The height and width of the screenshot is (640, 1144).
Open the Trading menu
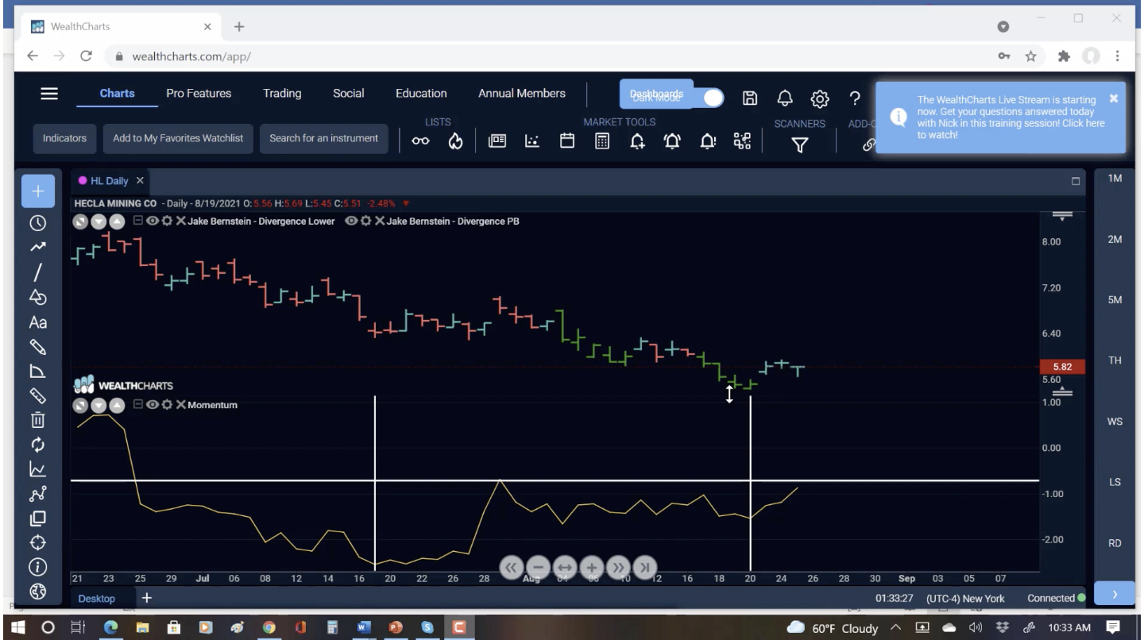click(282, 94)
